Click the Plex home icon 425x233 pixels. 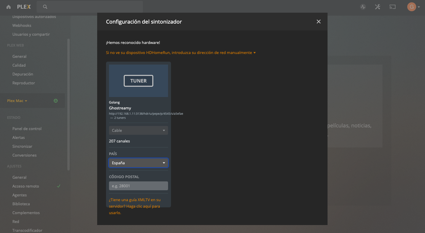[x=9, y=7]
